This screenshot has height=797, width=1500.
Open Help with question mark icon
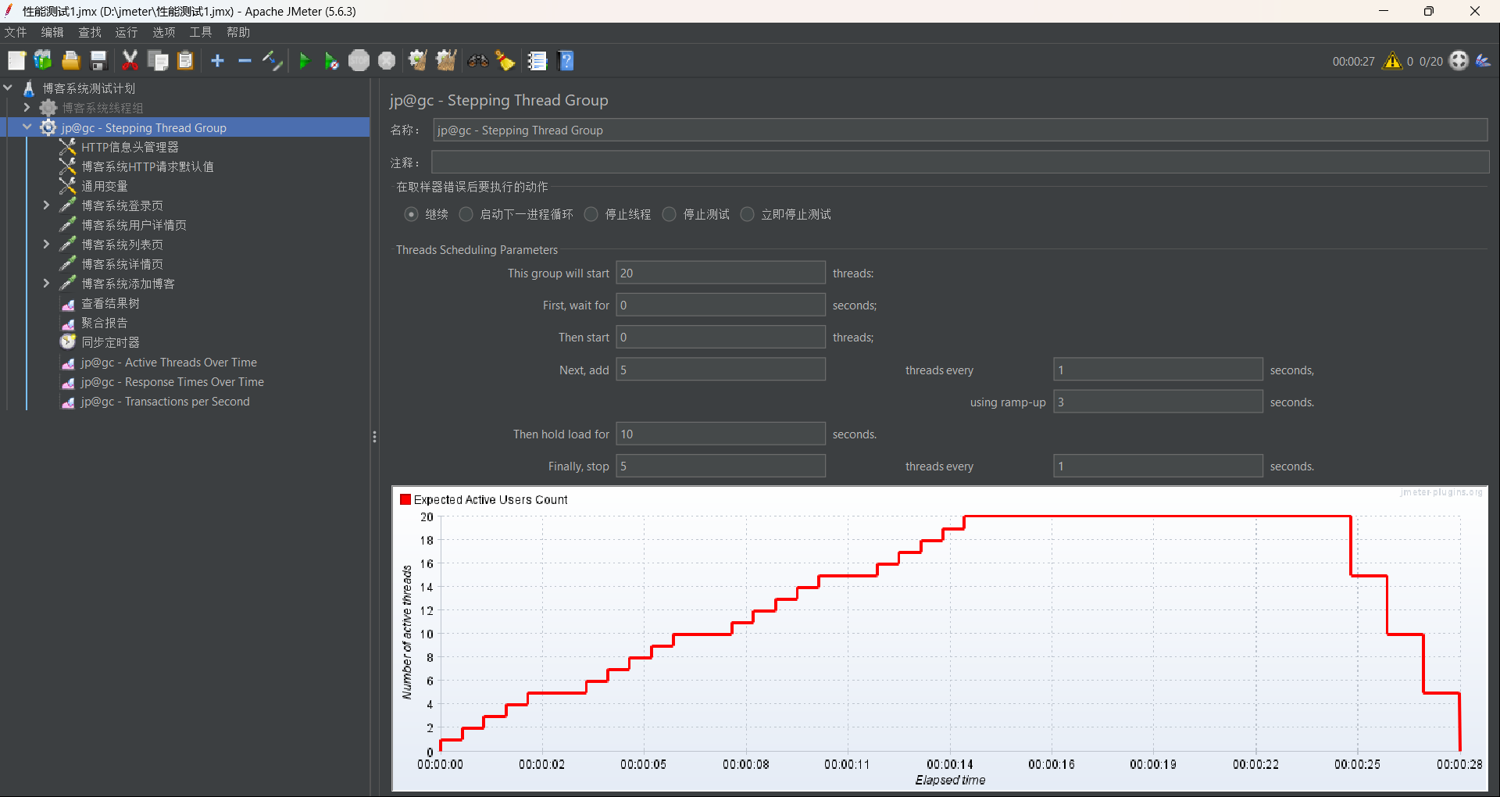(x=566, y=61)
